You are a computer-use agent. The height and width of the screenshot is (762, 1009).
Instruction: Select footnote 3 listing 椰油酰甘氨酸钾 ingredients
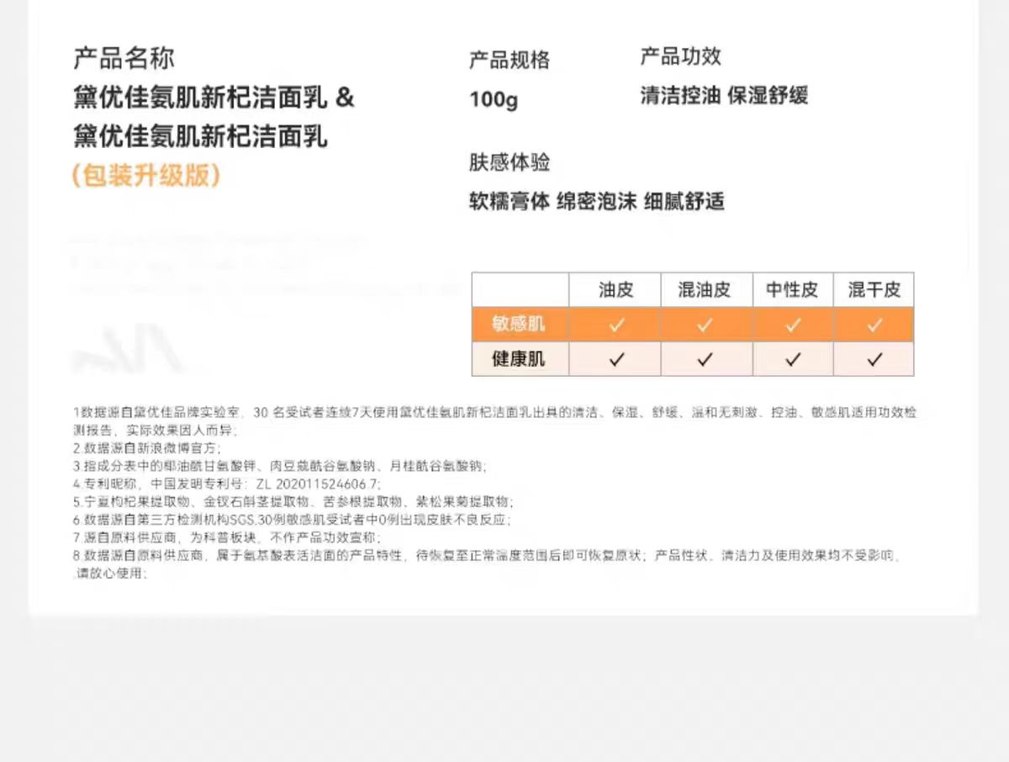point(279,466)
